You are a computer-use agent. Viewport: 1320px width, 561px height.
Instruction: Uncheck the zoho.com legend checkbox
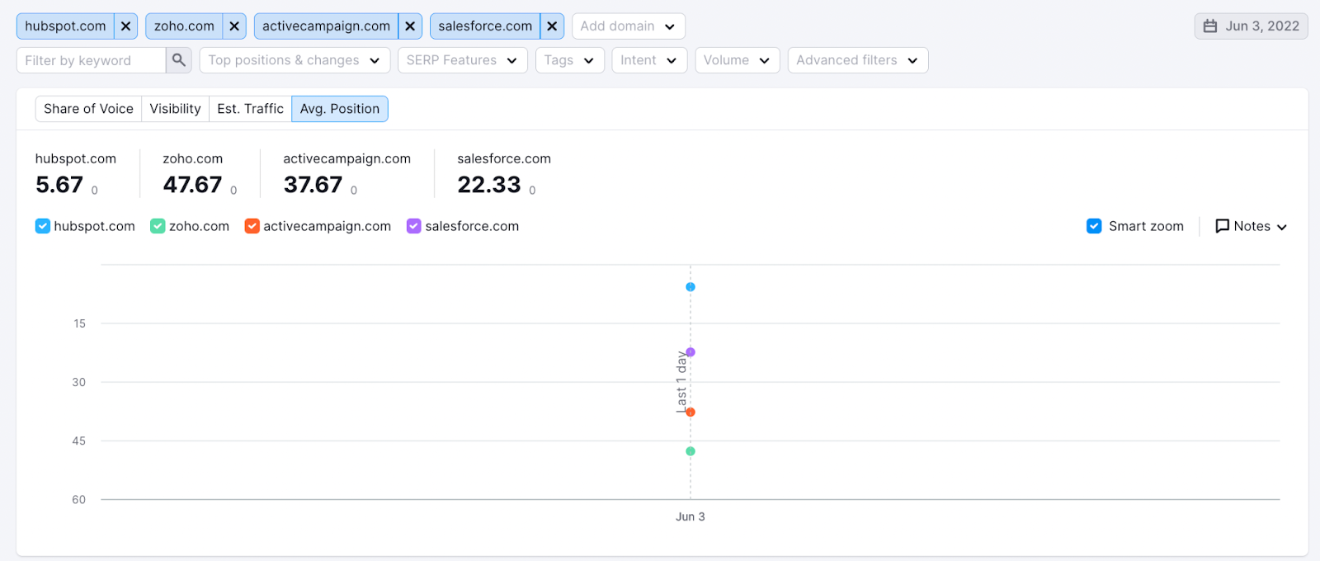pyautogui.click(x=158, y=226)
